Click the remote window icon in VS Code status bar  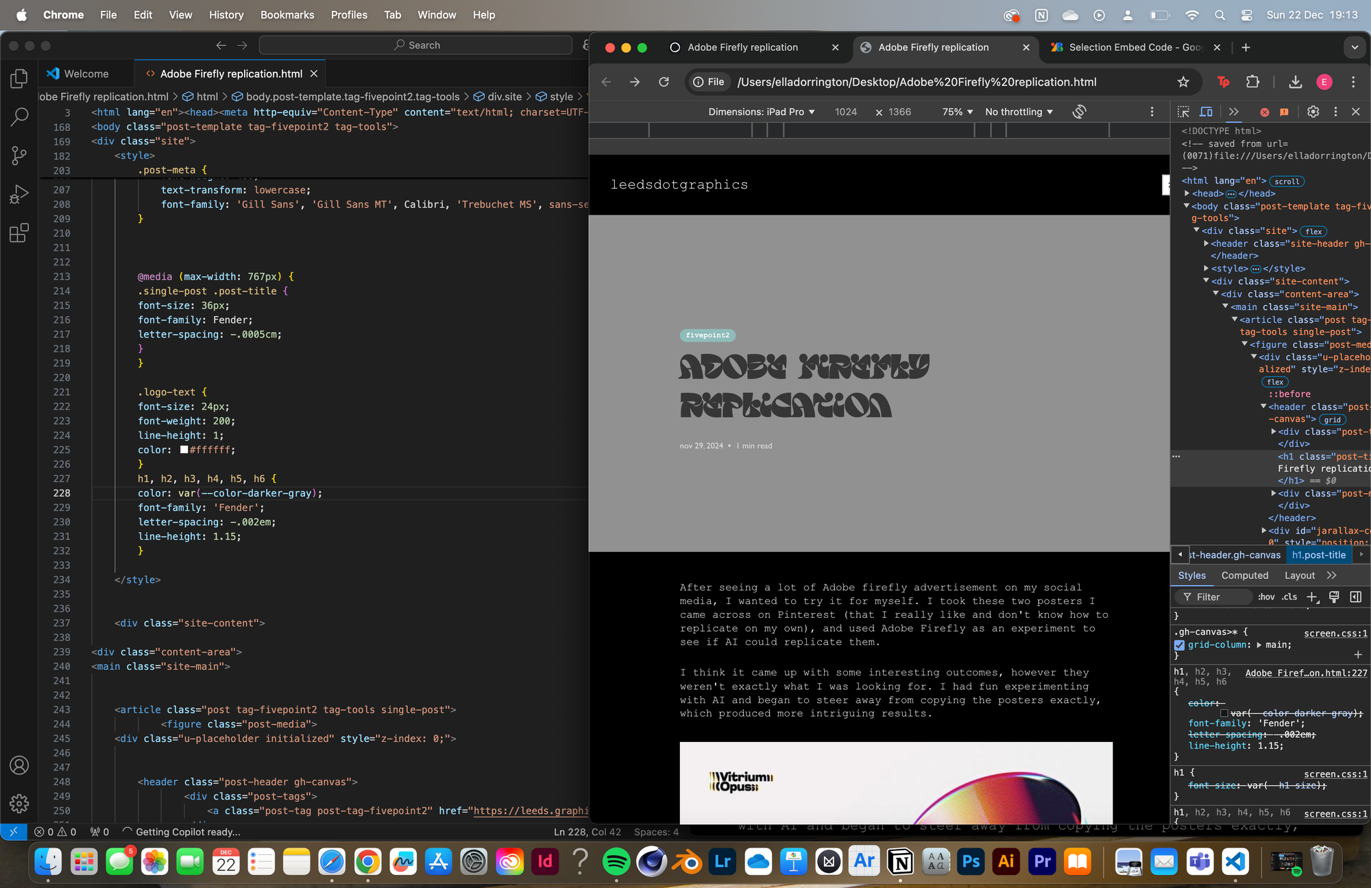pos(13,832)
